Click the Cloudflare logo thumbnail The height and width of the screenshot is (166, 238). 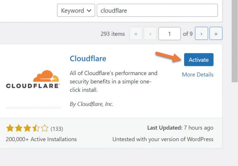coord(33,81)
